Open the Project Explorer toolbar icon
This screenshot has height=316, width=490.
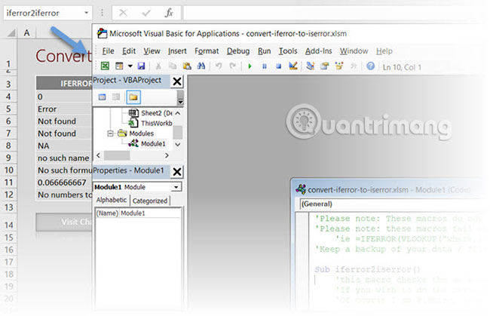(x=311, y=66)
